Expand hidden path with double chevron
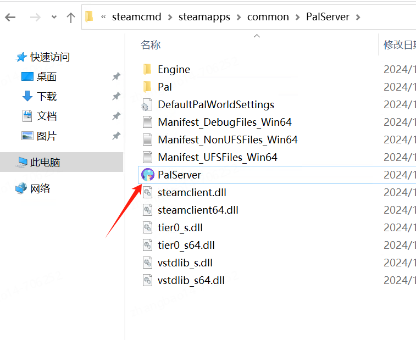The width and height of the screenshot is (416, 340). (103, 17)
